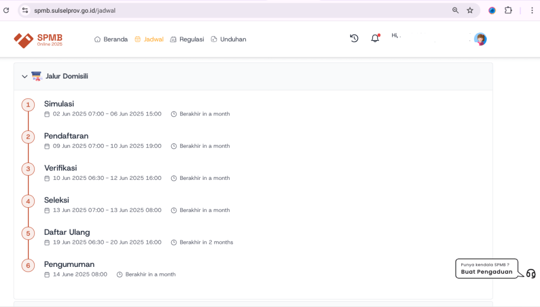Select step 6 Pengumuman circle marker
The height and width of the screenshot is (307, 540).
(28, 265)
